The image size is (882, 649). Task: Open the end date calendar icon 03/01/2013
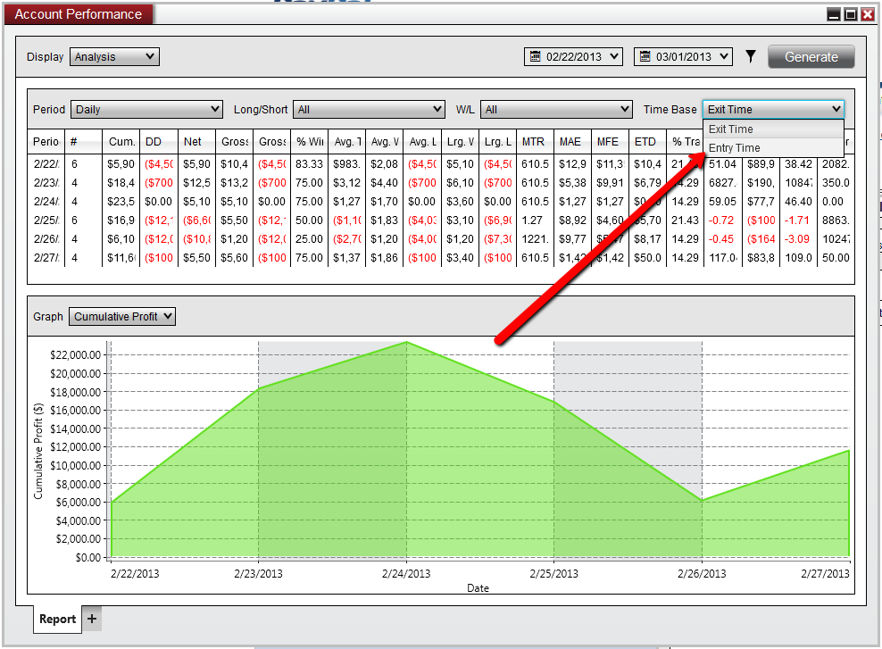(645, 56)
